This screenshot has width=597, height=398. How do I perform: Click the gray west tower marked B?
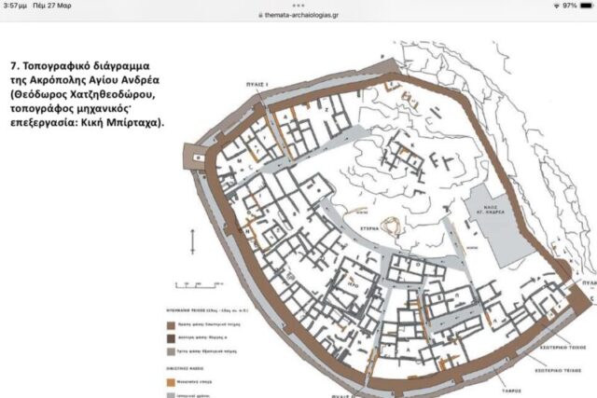click(195, 157)
